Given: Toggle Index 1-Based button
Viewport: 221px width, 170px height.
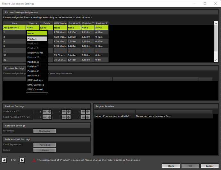Looking at the screenshot, I should click(x=45, y=150).
